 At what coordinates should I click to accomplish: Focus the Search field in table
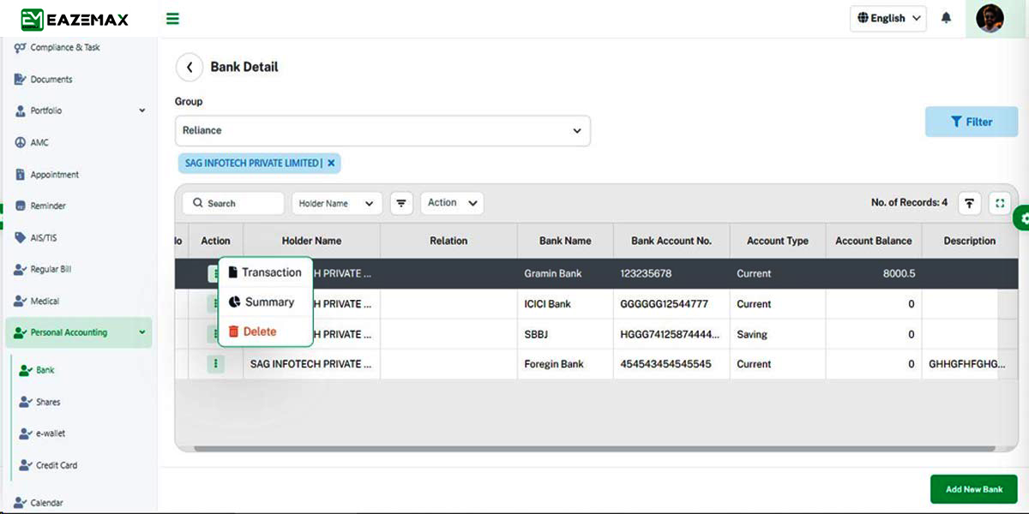[232, 203]
